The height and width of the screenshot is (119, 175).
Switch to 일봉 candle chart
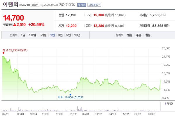pyautogui.click(x=130, y=35)
